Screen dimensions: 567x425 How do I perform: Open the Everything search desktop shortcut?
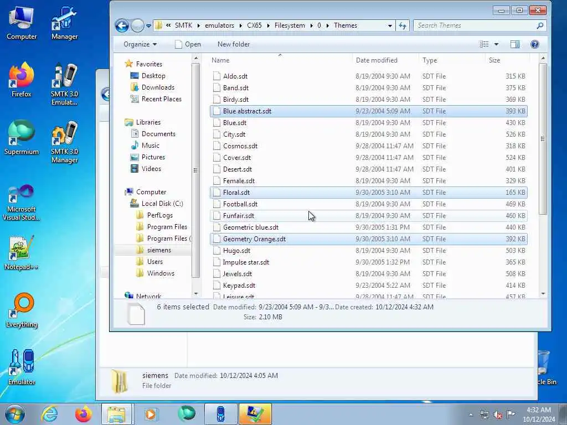click(22, 310)
